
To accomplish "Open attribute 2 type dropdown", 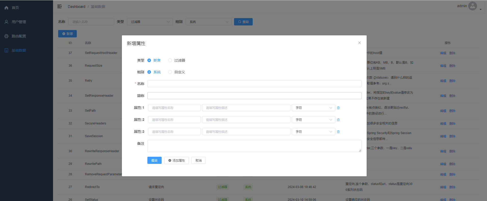I will 313,120.
